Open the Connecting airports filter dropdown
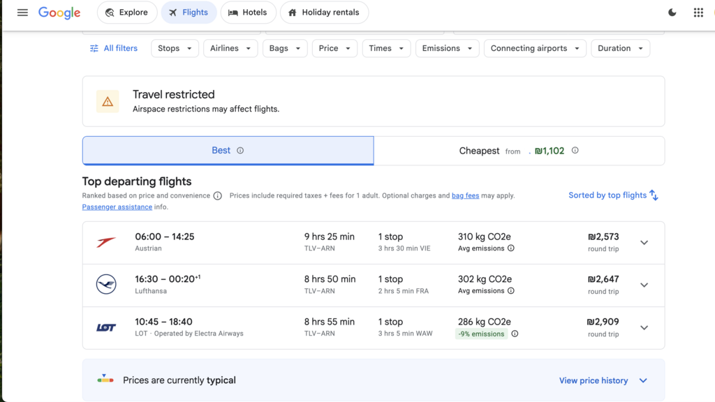This screenshot has width=715, height=402. [535, 48]
